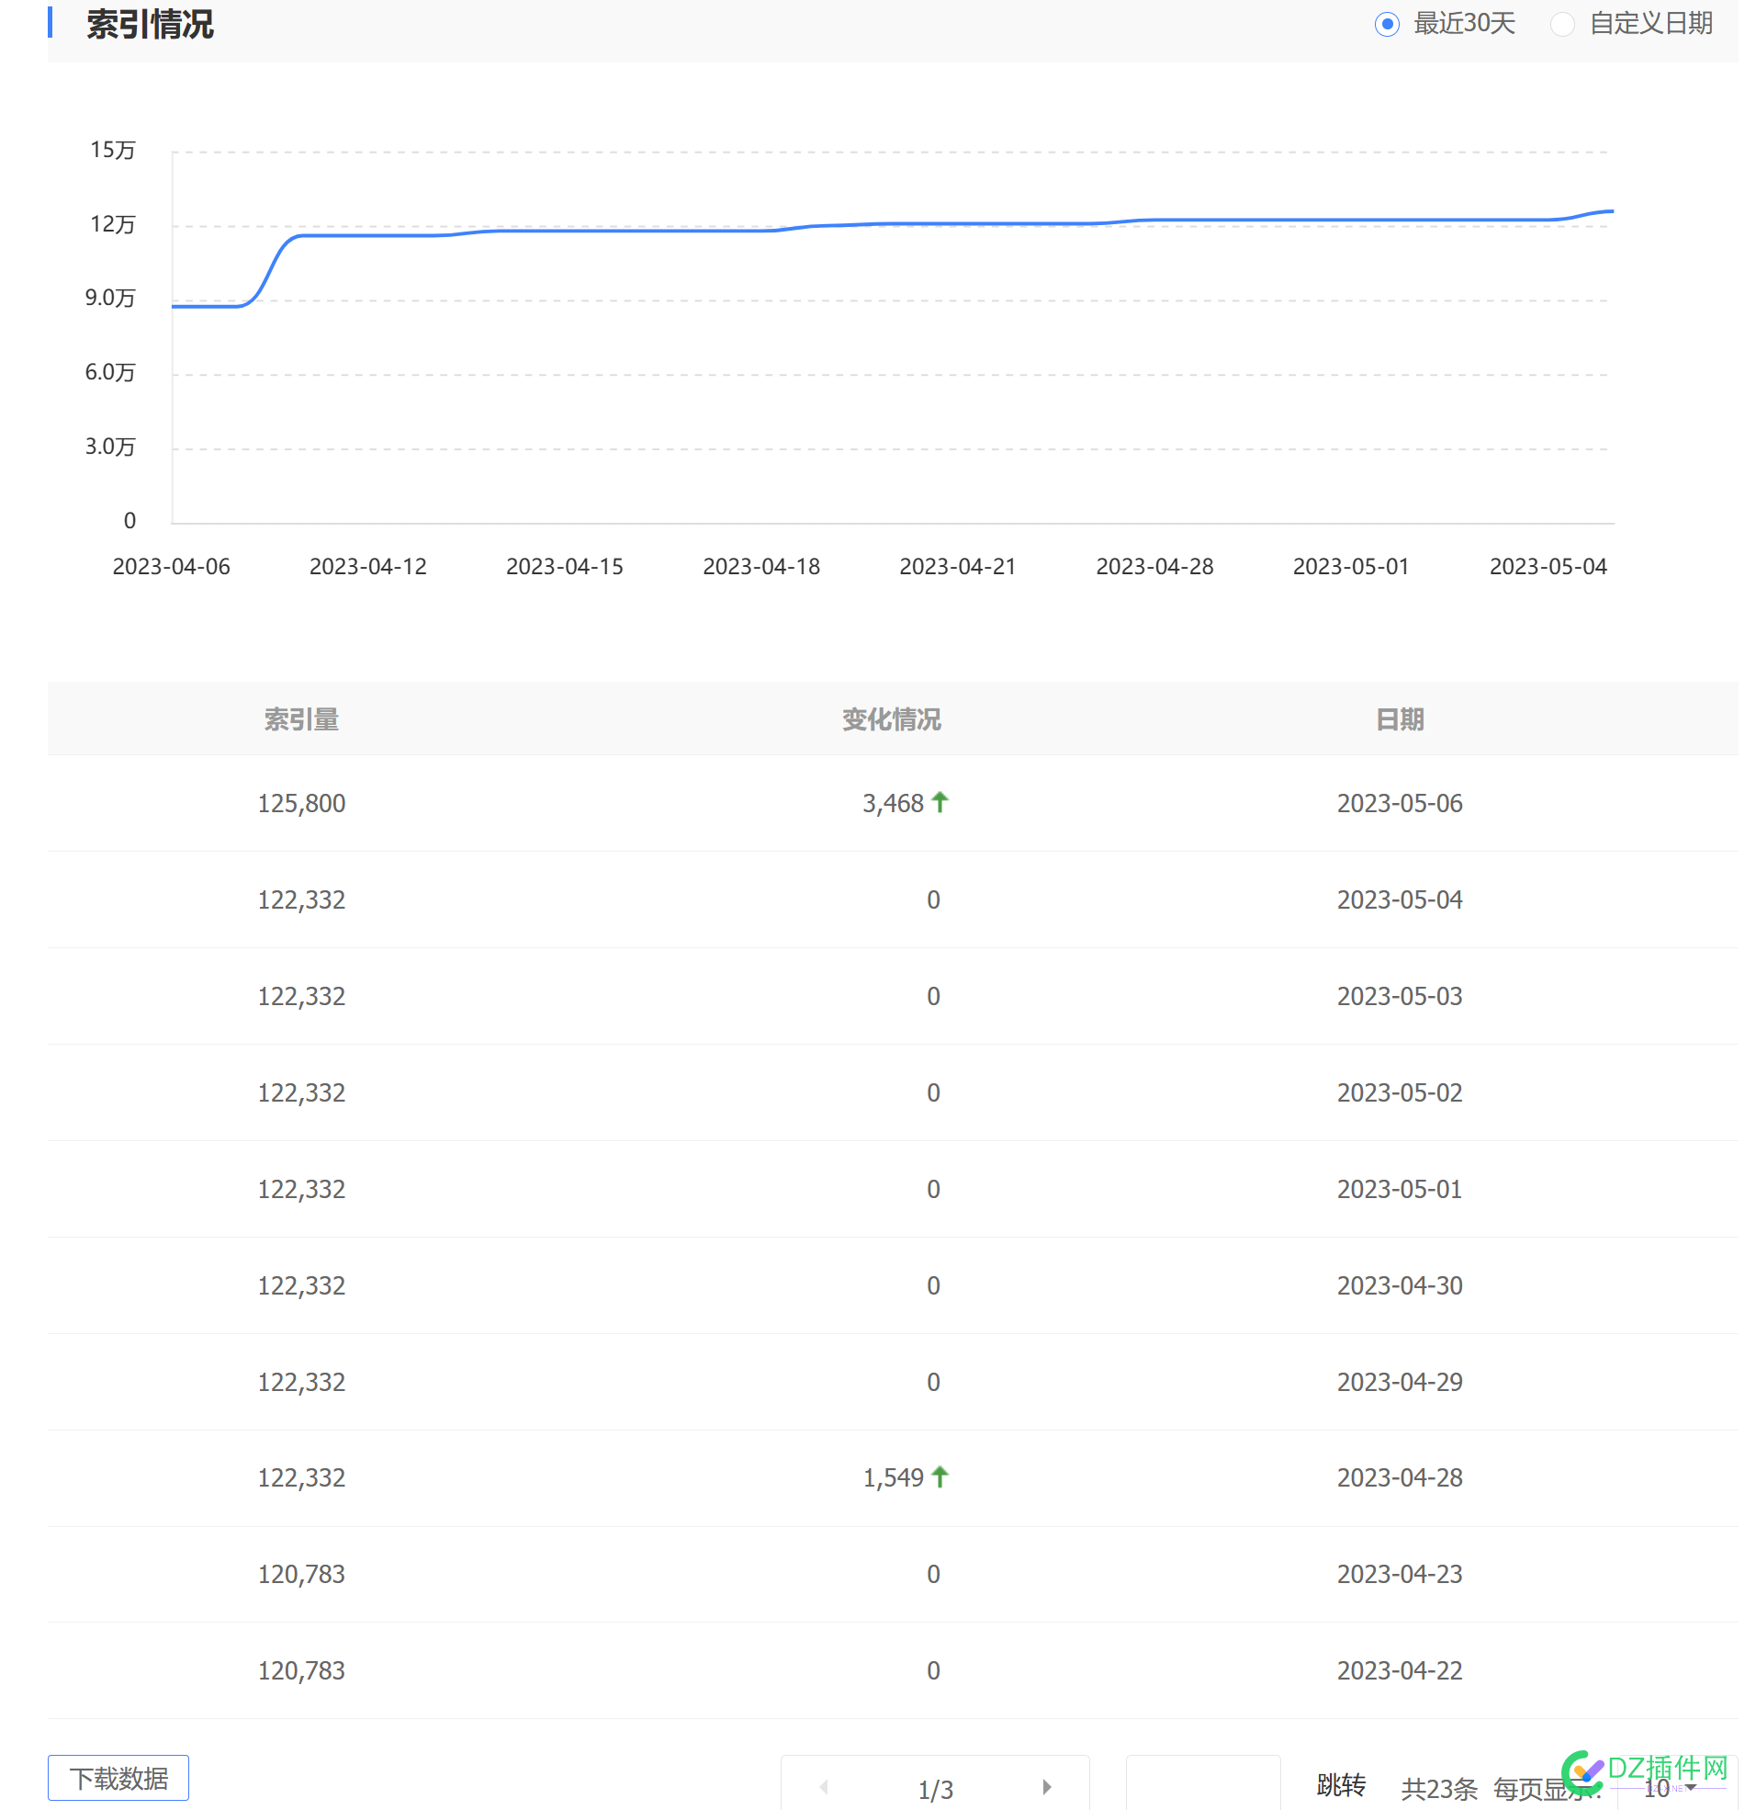
Task: Click 122,332 in the 2023-05-04 row
Action: click(x=301, y=899)
